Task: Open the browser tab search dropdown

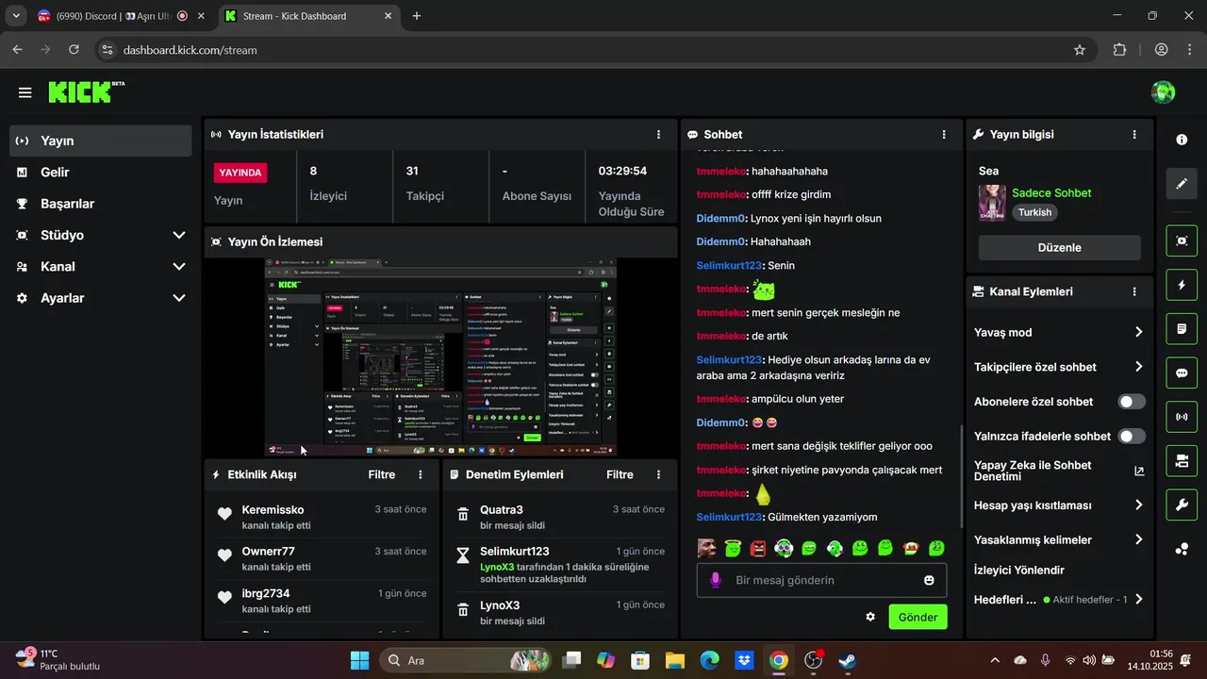Action: pyautogui.click(x=16, y=16)
